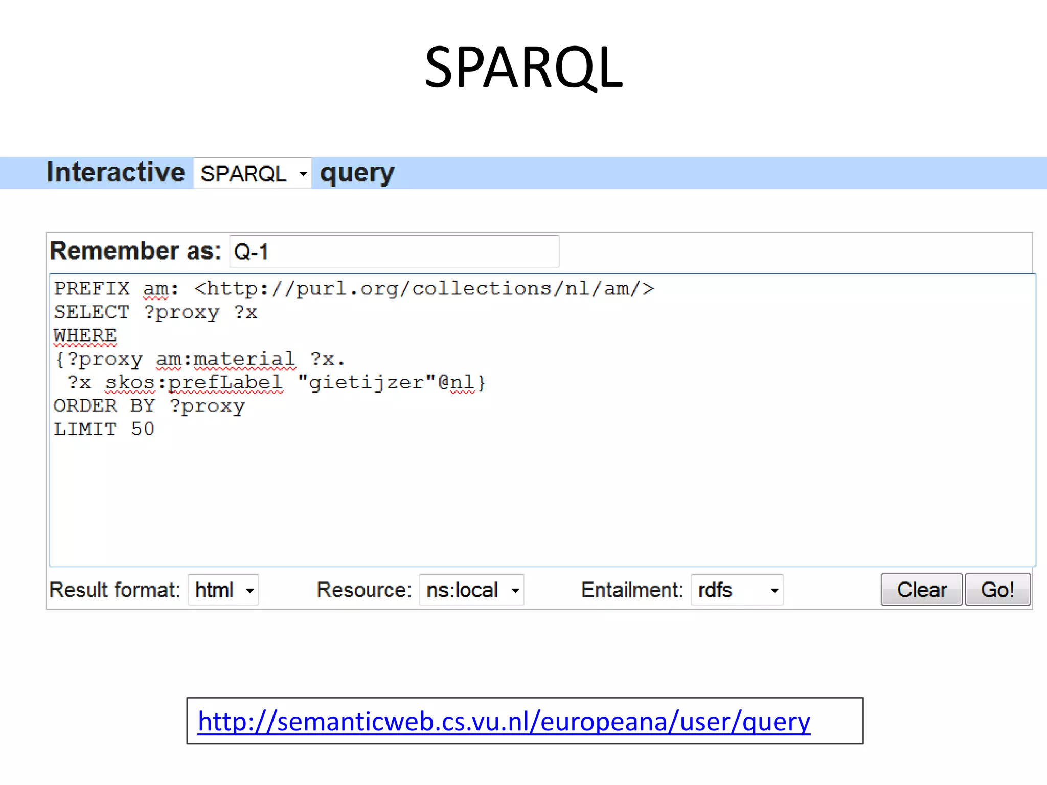
Task: Click the skos:prefLabel "gietijzer"@nl line
Action: (276, 383)
